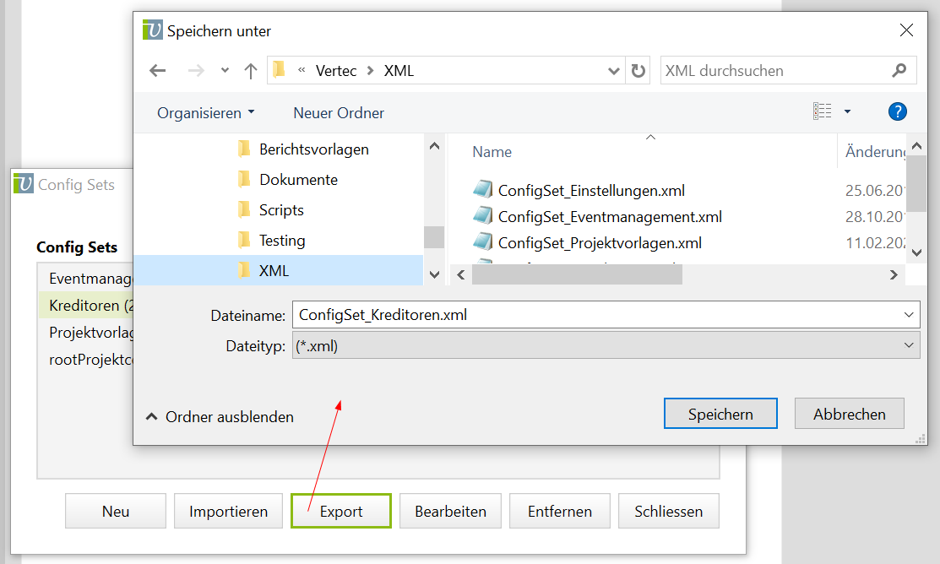Viewport: 940px width, 564px height.
Task: Click the Importieren button
Action: click(x=228, y=512)
